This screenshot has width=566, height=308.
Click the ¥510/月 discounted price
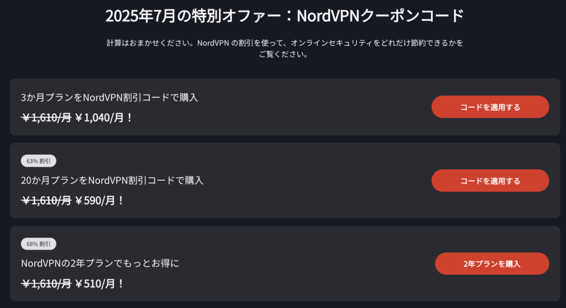pos(99,284)
